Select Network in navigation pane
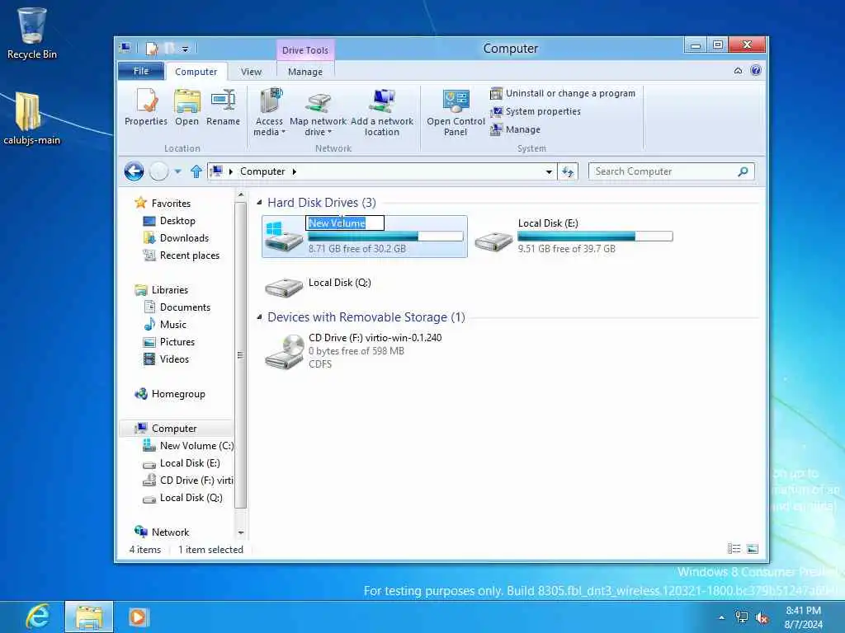Image resolution: width=845 pixels, height=633 pixels. tap(170, 532)
